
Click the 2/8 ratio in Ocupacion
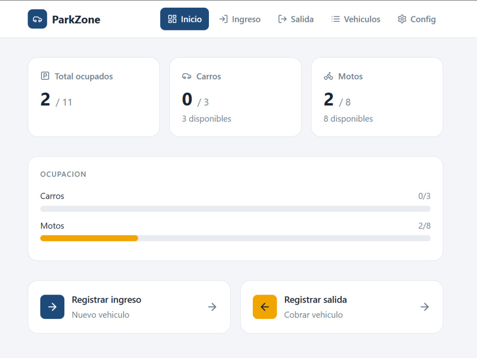425,226
